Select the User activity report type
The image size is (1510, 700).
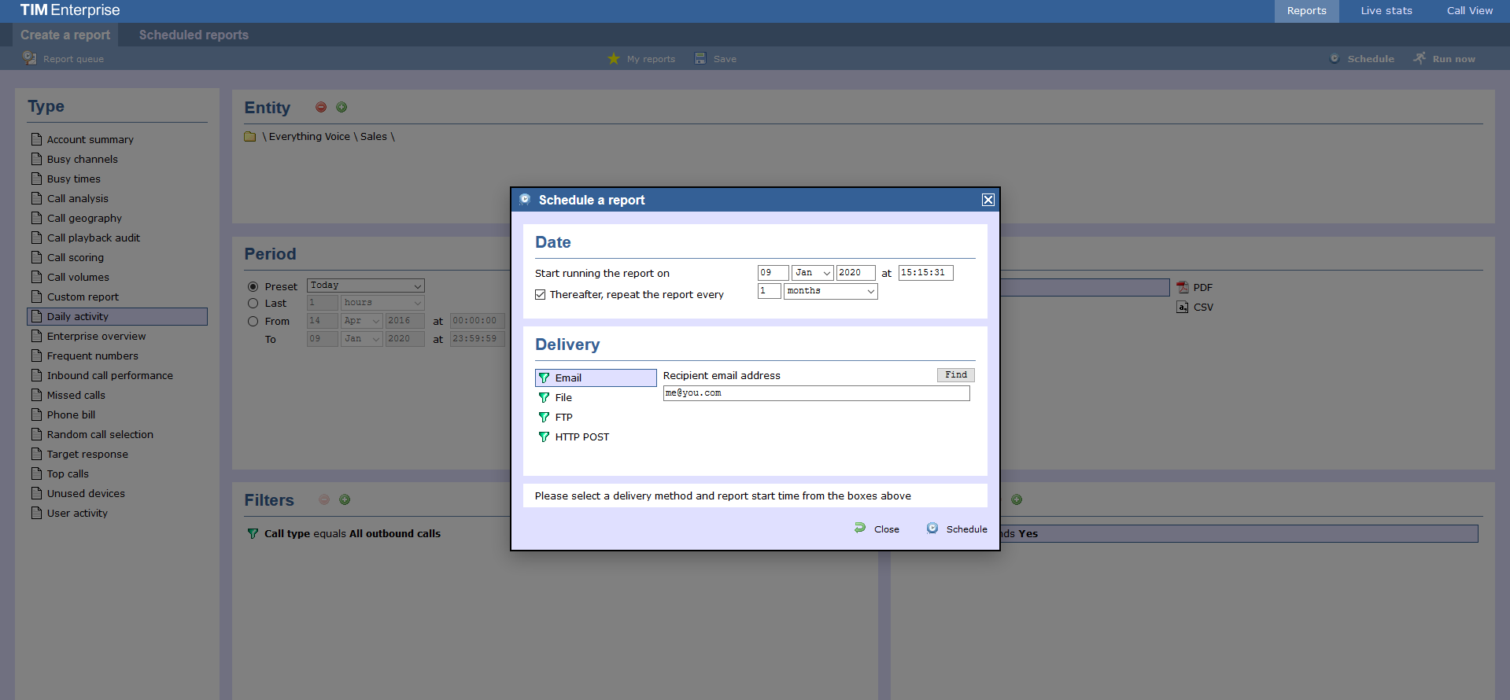click(77, 513)
